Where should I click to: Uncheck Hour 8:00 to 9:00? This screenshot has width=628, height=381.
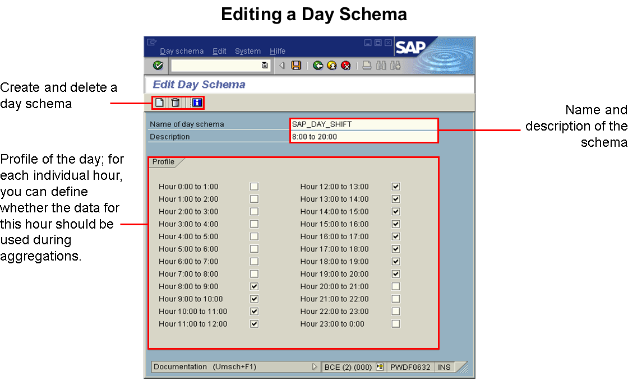[254, 286]
